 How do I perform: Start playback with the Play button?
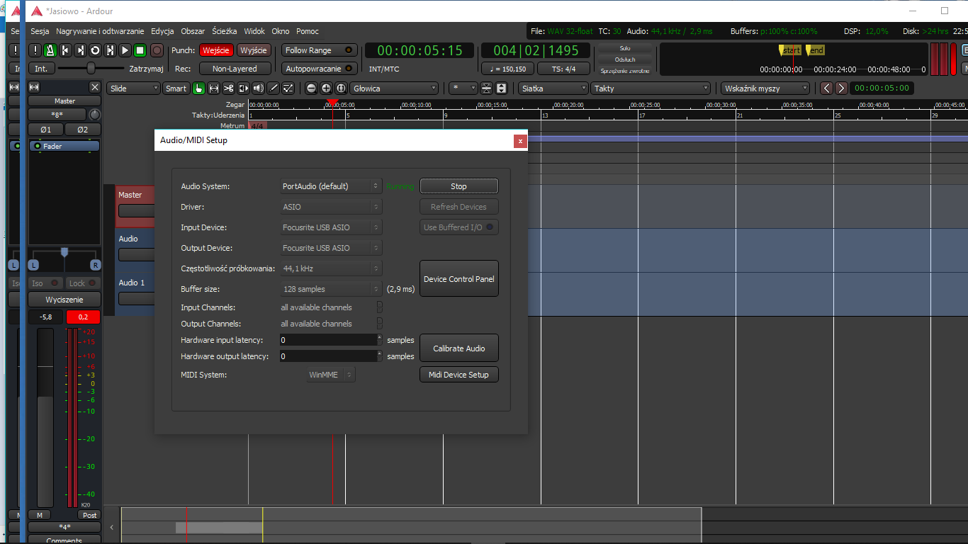coord(125,50)
